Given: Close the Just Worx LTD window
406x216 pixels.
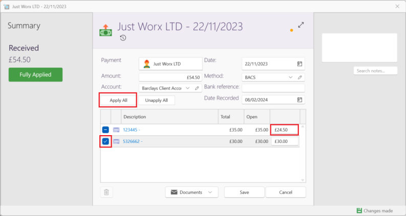Looking at the screenshot, I should pyautogui.click(x=397, y=7).
